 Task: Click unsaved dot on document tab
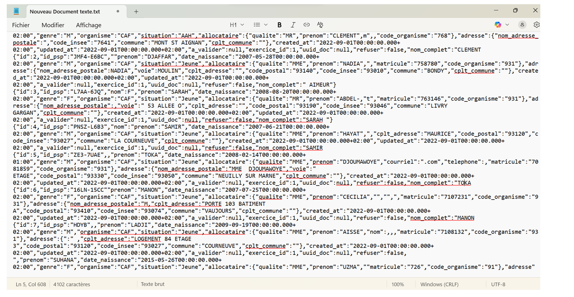click(117, 11)
